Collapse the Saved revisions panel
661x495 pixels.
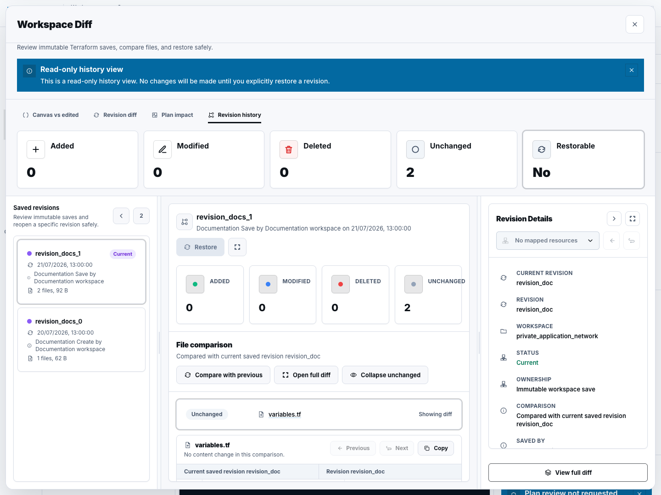pyautogui.click(x=121, y=216)
